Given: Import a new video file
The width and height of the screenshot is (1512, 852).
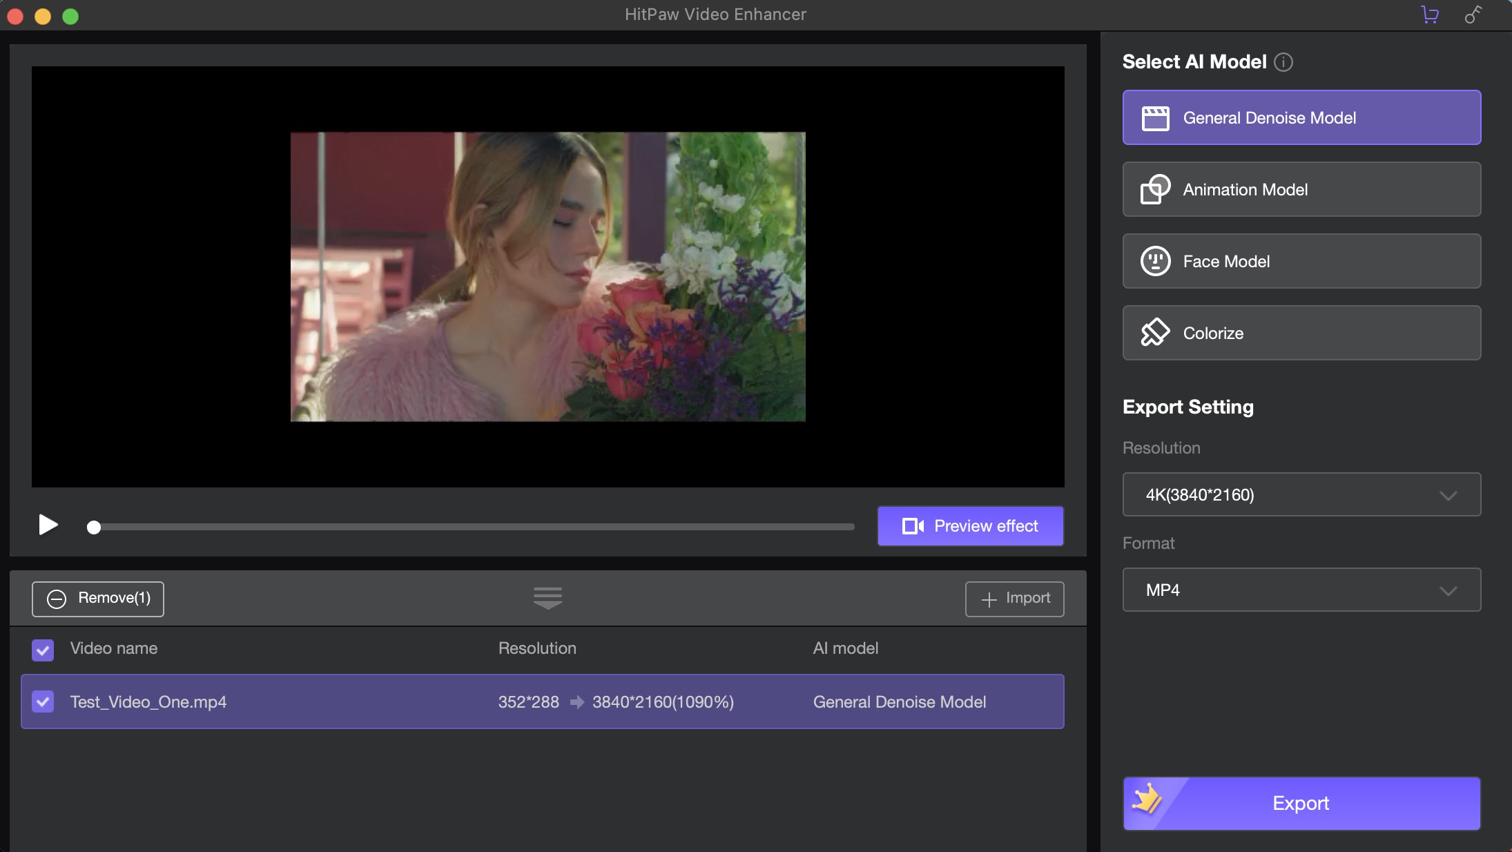Looking at the screenshot, I should click(x=1014, y=599).
